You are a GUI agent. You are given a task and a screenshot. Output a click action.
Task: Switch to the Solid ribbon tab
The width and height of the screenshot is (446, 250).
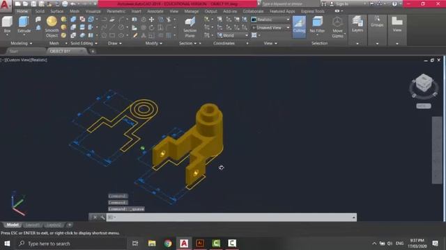(x=40, y=11)
